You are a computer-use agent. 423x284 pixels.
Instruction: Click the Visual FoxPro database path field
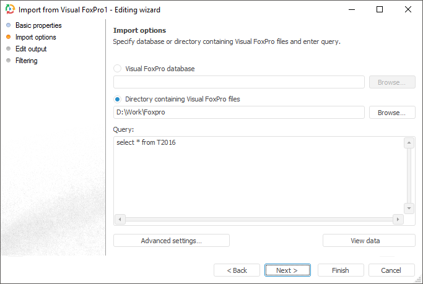[x=239, y=82]
